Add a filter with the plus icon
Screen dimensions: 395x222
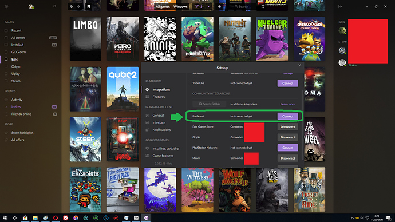point(219,6)
